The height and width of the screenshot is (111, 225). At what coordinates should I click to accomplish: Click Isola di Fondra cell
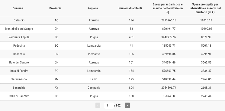[19, 71]
